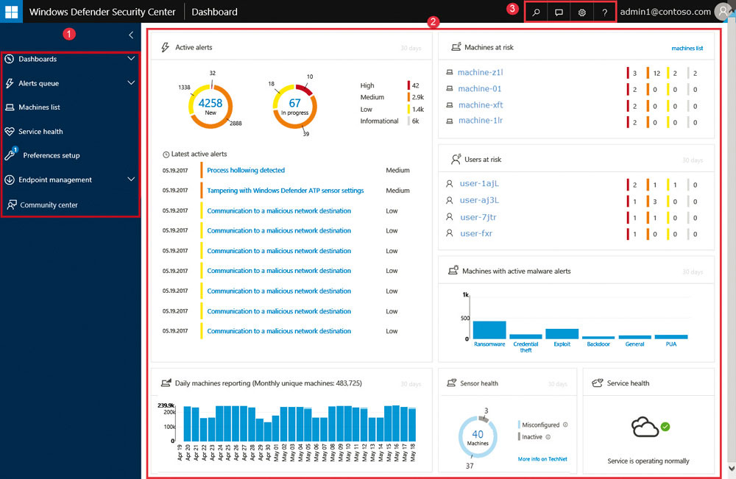Click the admin1@contoso.com account name
Image resolution: width=736 pixels, height=479 pixels.
pos(665,12)
